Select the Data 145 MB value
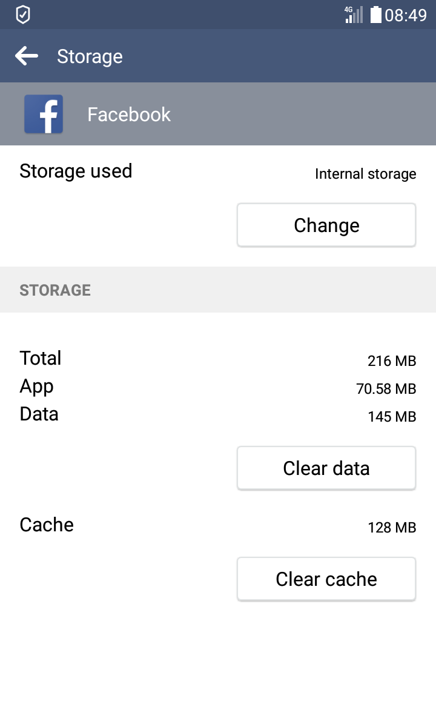Viewport: 436px width, 727px height. coord(392,417)
